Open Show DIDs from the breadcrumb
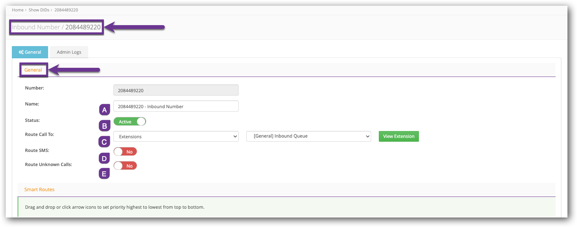Screen dimensions: 577x227 [39, 10]
